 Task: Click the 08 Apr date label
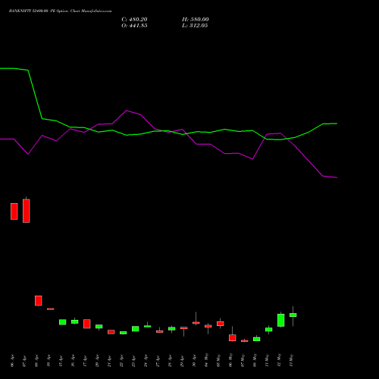(37, 361)
